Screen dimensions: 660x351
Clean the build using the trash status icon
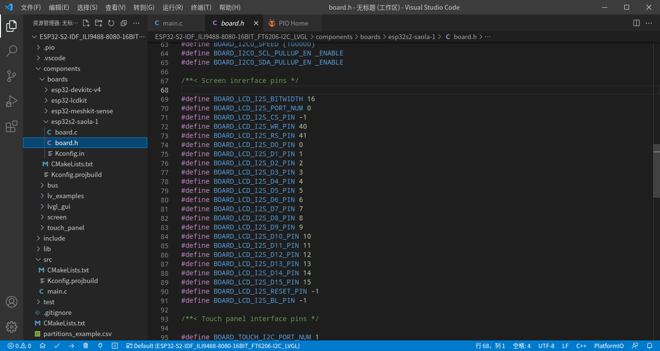tap(86, 346)
